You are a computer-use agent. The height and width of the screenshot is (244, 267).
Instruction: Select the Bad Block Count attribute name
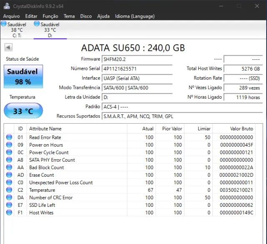click(46, 168)
